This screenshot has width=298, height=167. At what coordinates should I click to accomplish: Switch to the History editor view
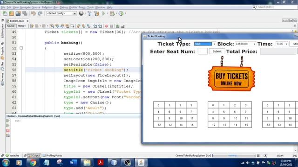click(x=22, y=26)
